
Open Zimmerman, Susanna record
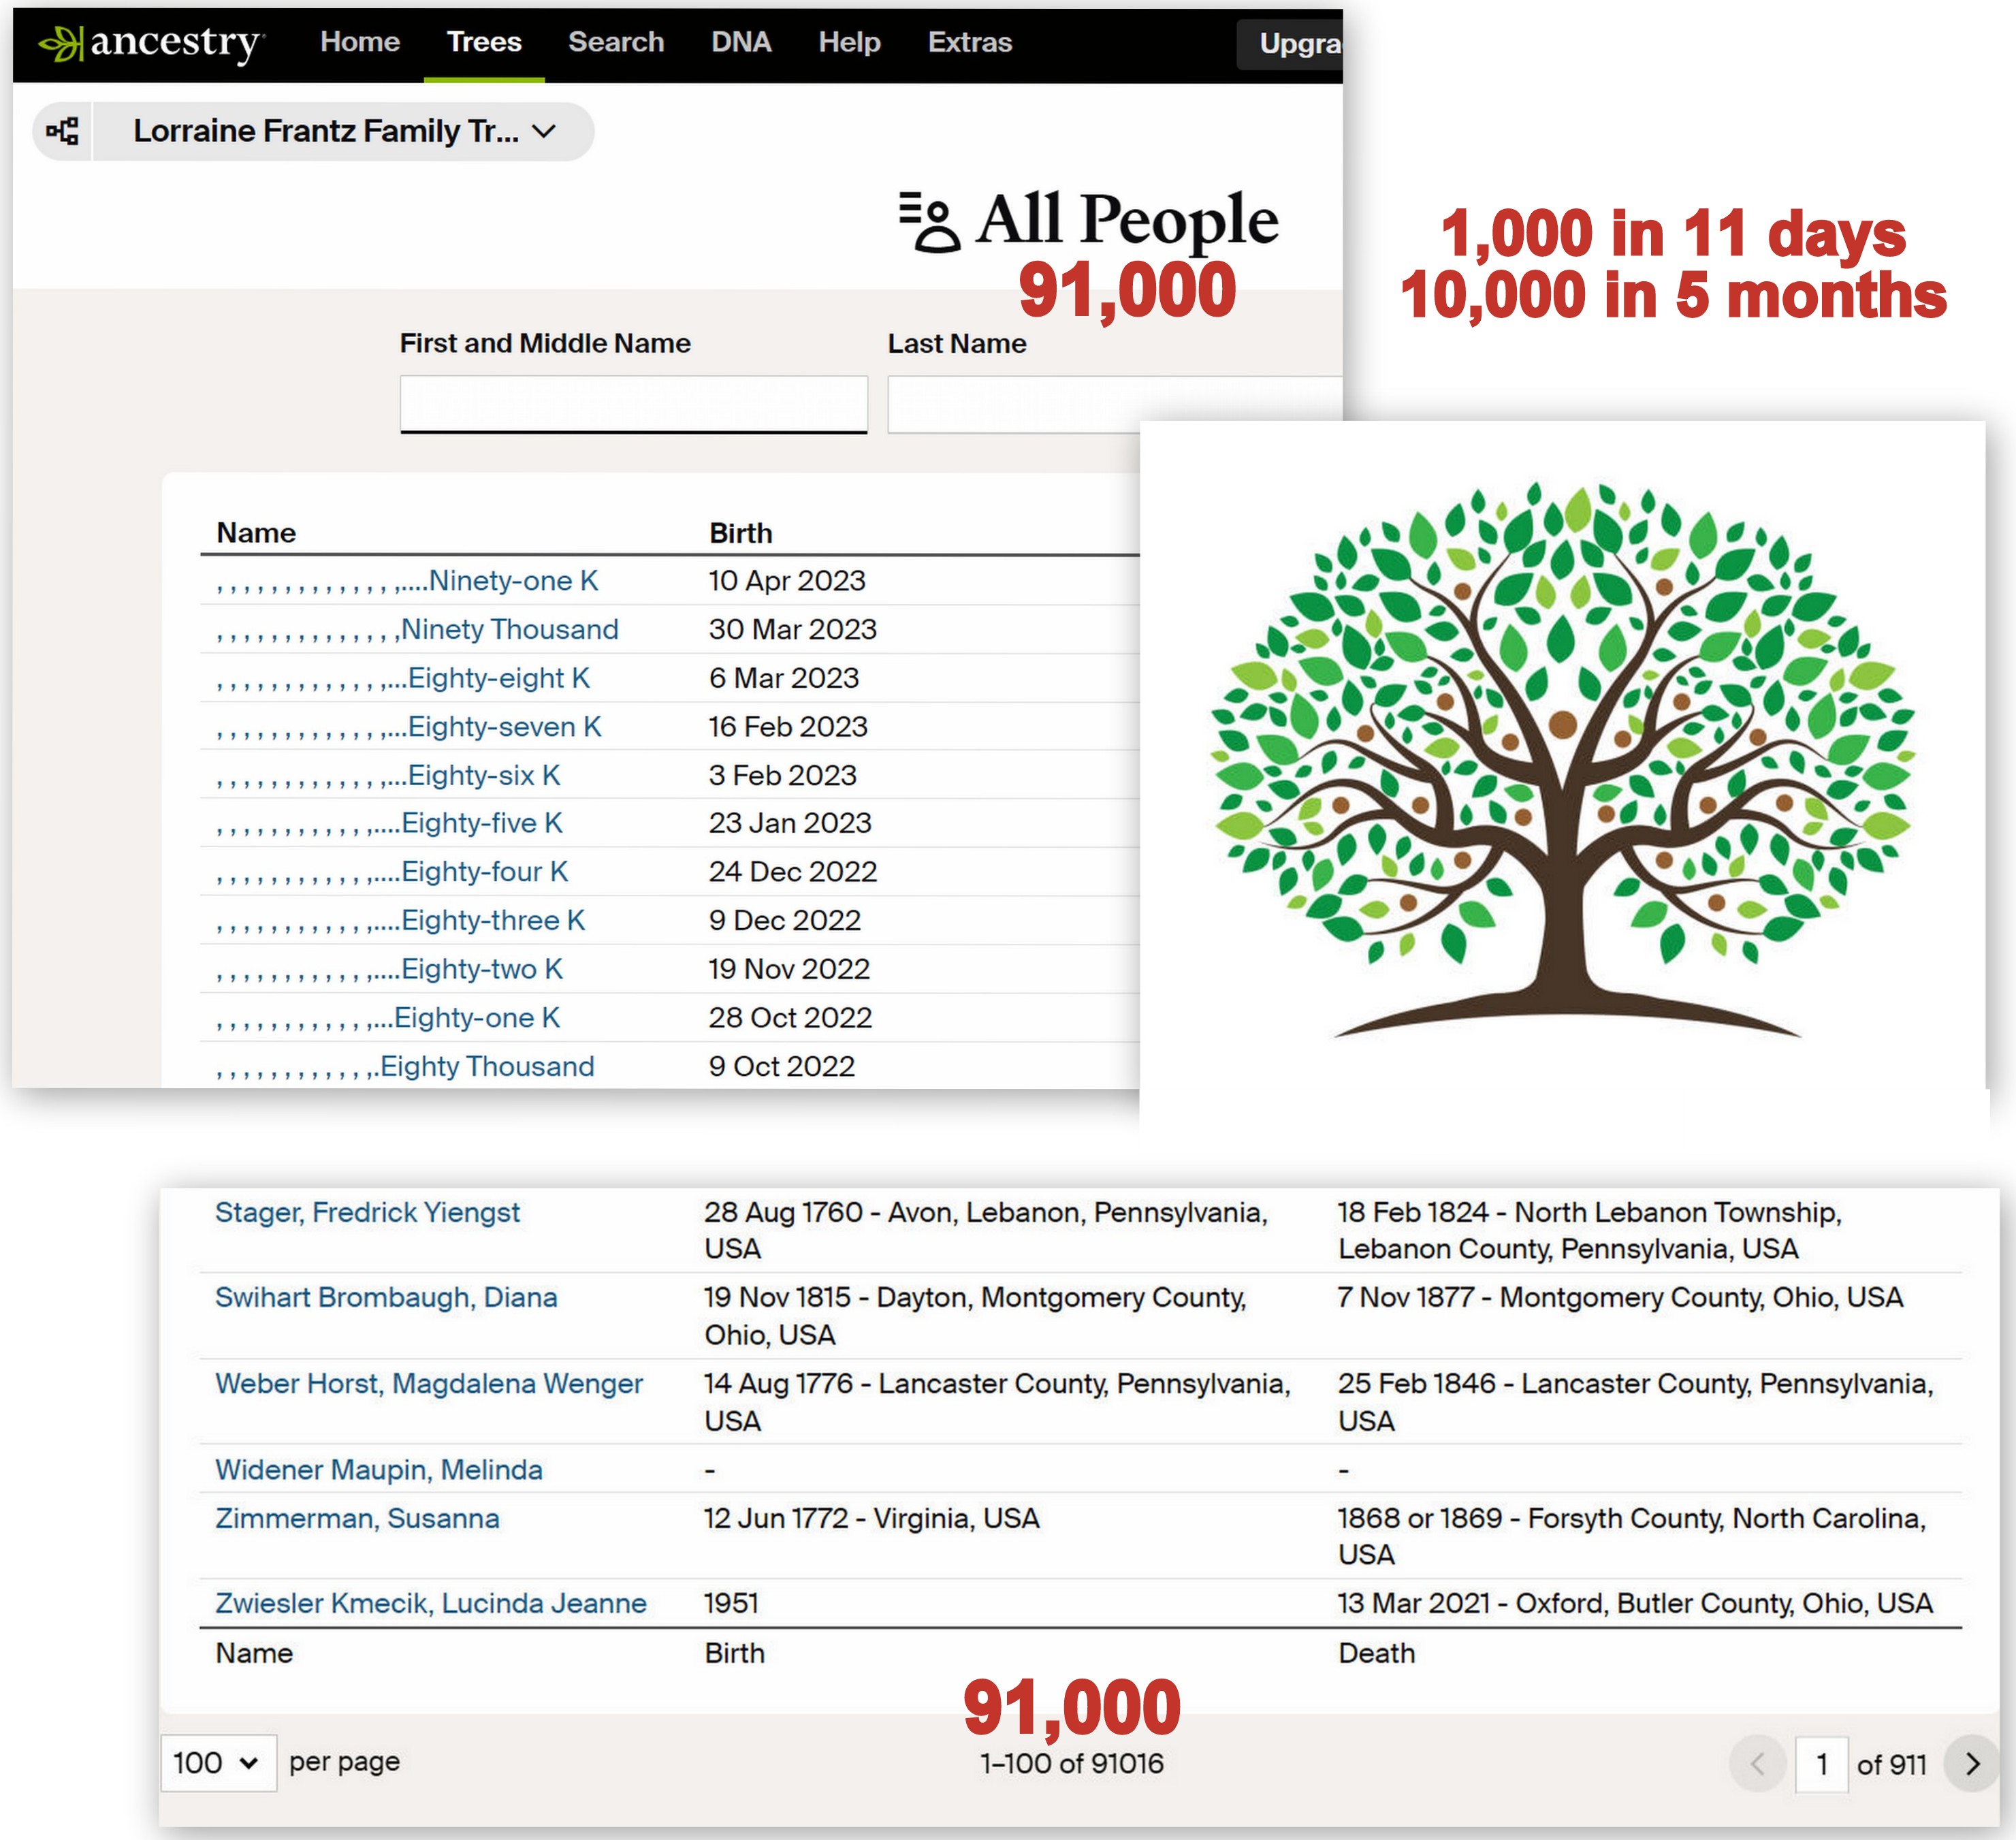coord(357,1518)
